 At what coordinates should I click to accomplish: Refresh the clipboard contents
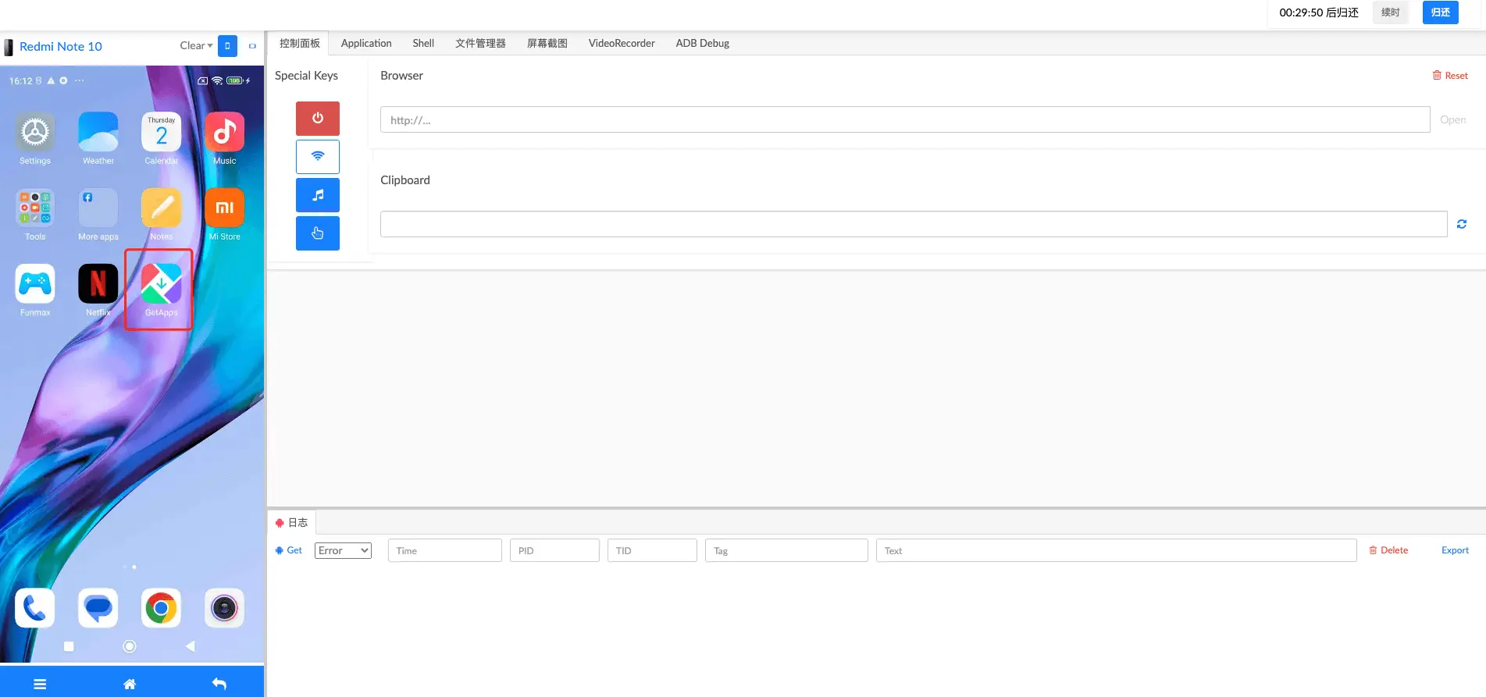(x=1461, y=224)
